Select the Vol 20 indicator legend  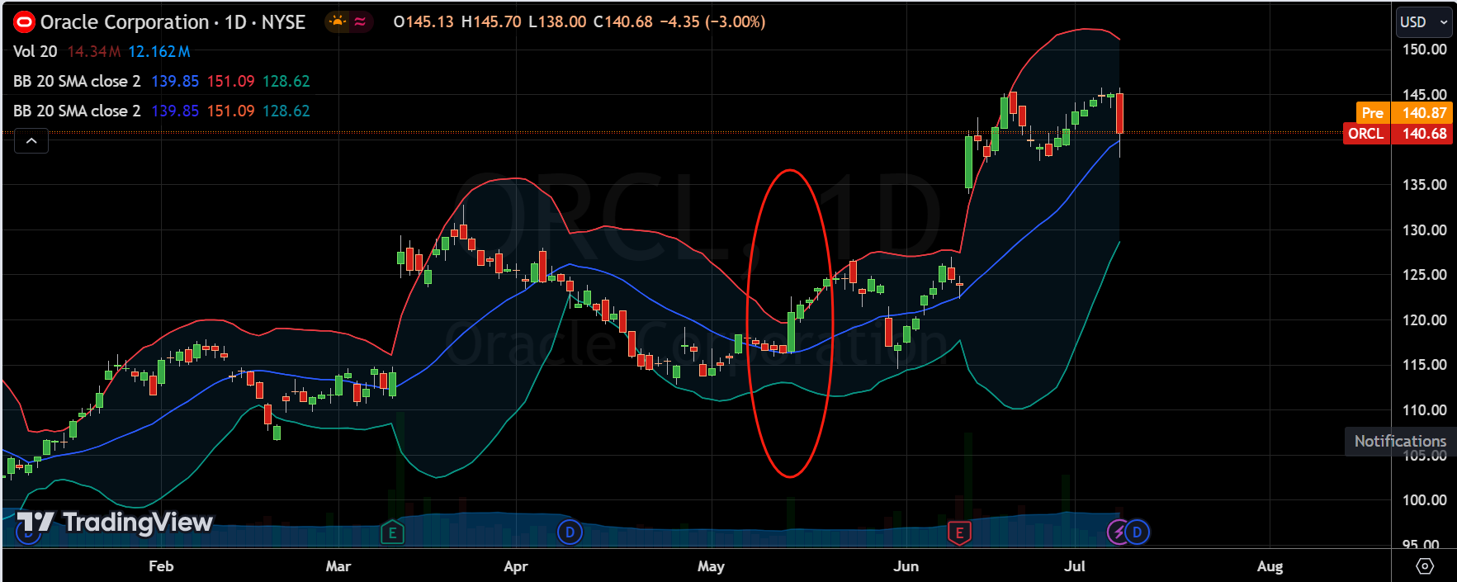[35, 51]
